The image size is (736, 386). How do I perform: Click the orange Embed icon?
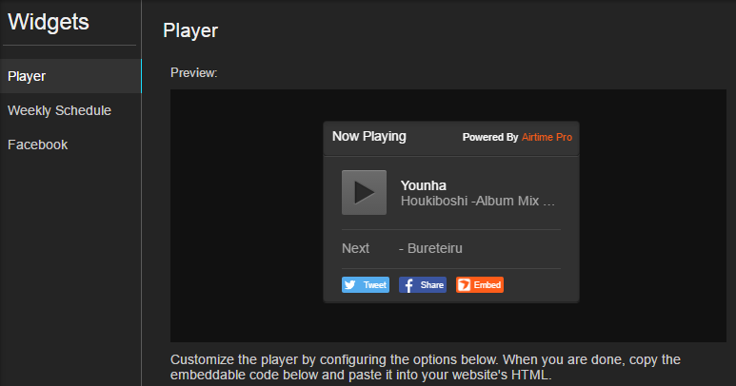[464, 285]
